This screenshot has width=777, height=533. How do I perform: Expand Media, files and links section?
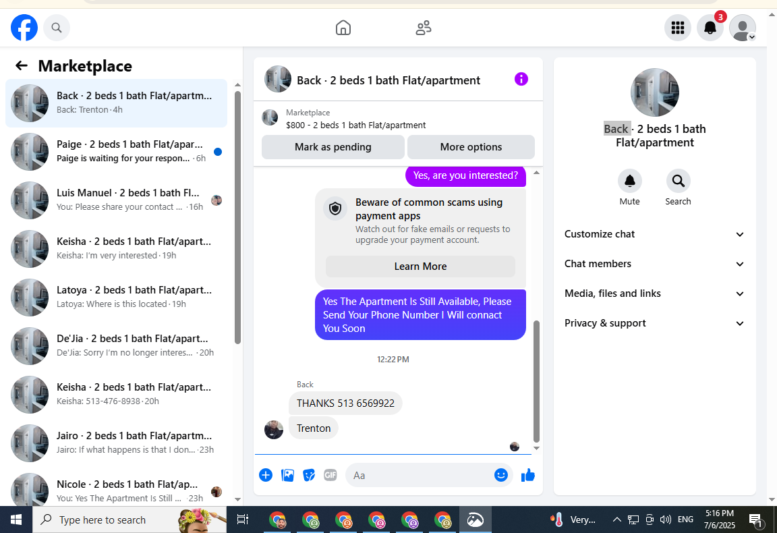[x=654, y=293]
